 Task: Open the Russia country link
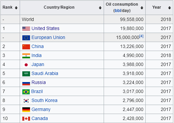click(39, 82)
